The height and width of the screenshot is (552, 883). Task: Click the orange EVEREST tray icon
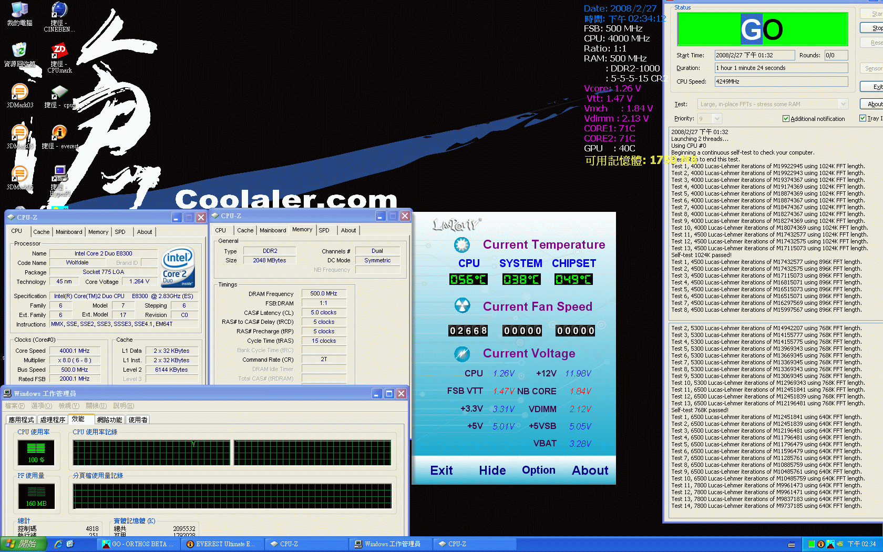point(820,544)
